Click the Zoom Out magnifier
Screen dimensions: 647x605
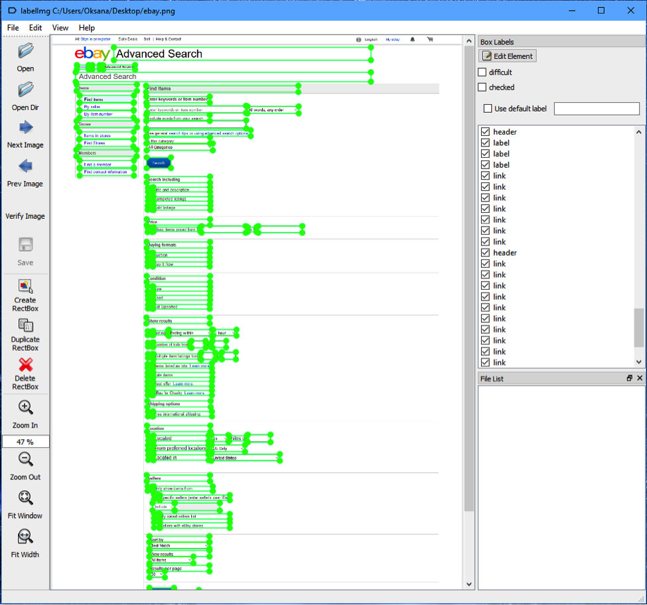click(25, 459)
